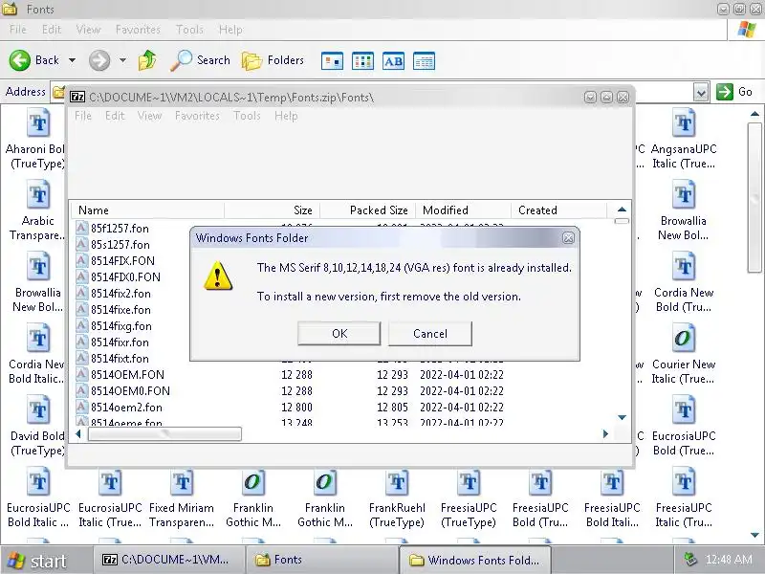Close the Windows Fonts Folder warning dialog
The width and height of the screenshot is (765, 574).
[568, 237]
